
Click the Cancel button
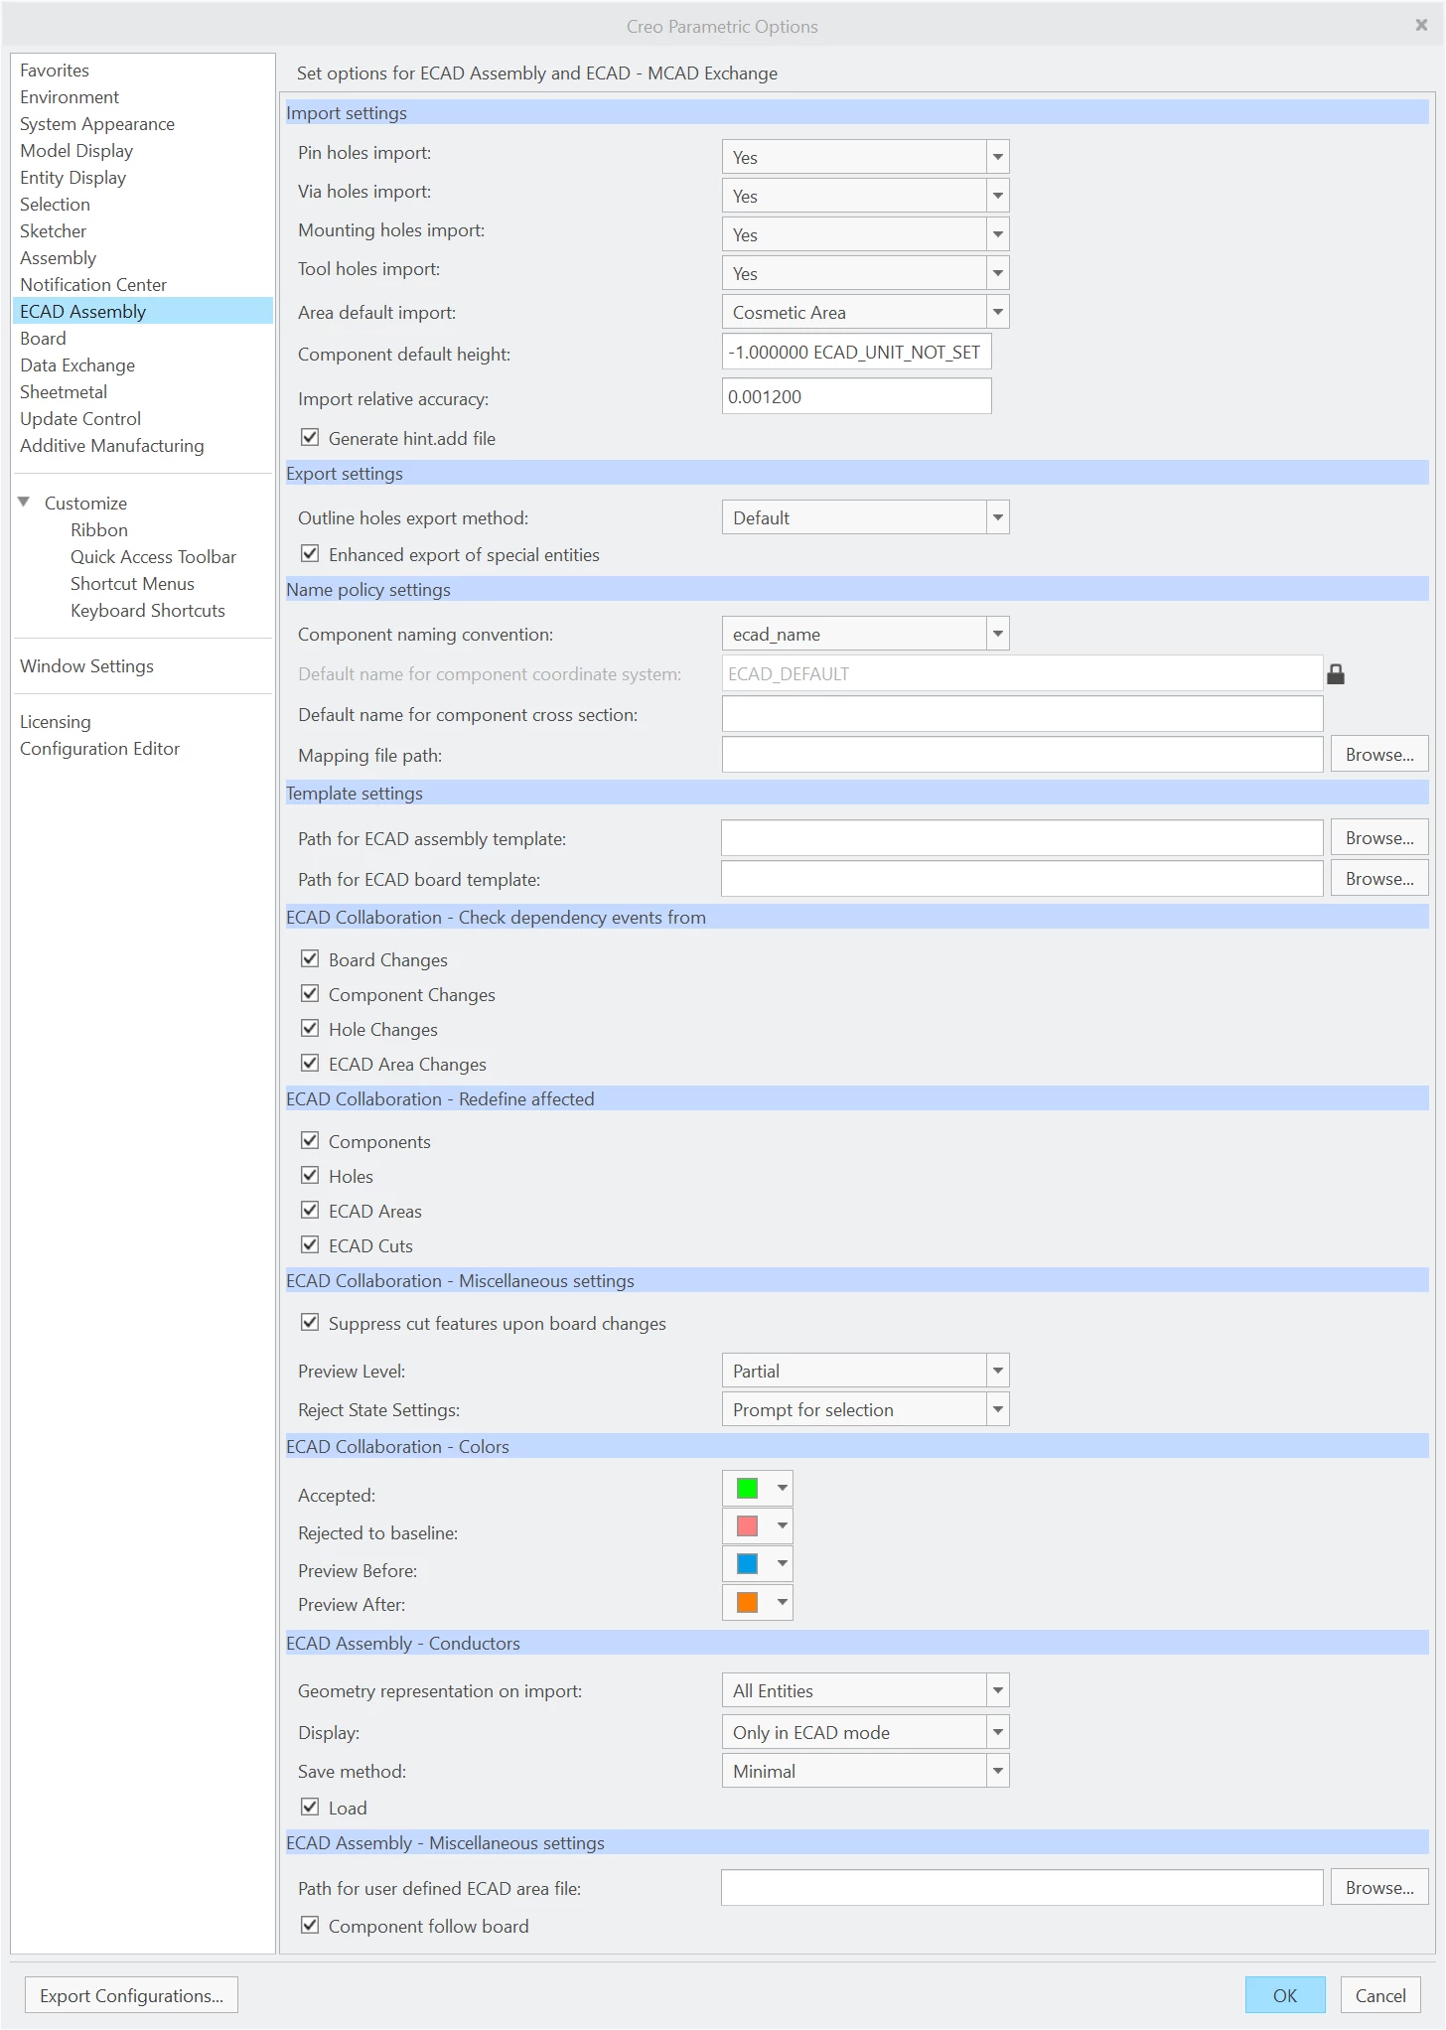point(1380,1995)
